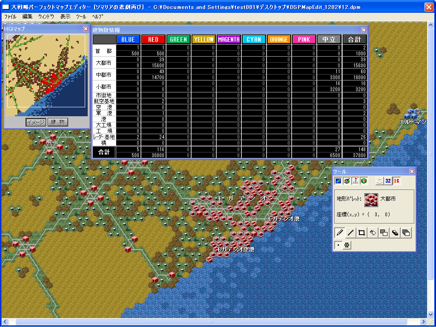
Task: Select multi-dot brush size
Action: pos(347,245)
